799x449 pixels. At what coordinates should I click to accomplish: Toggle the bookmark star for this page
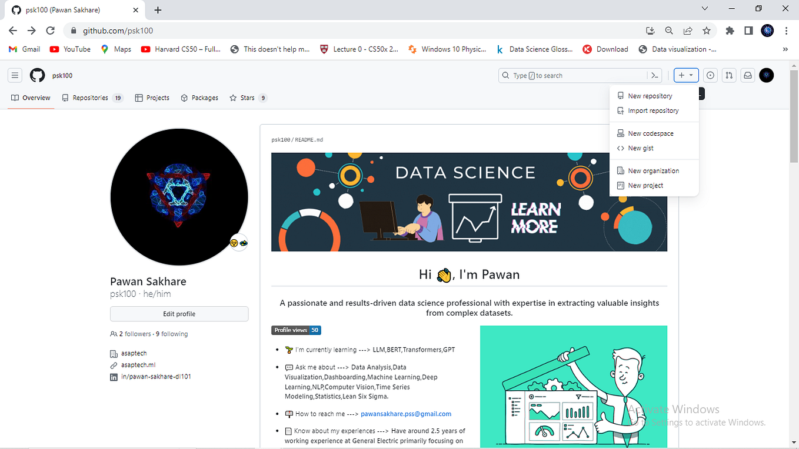click(x=706, y=31)
